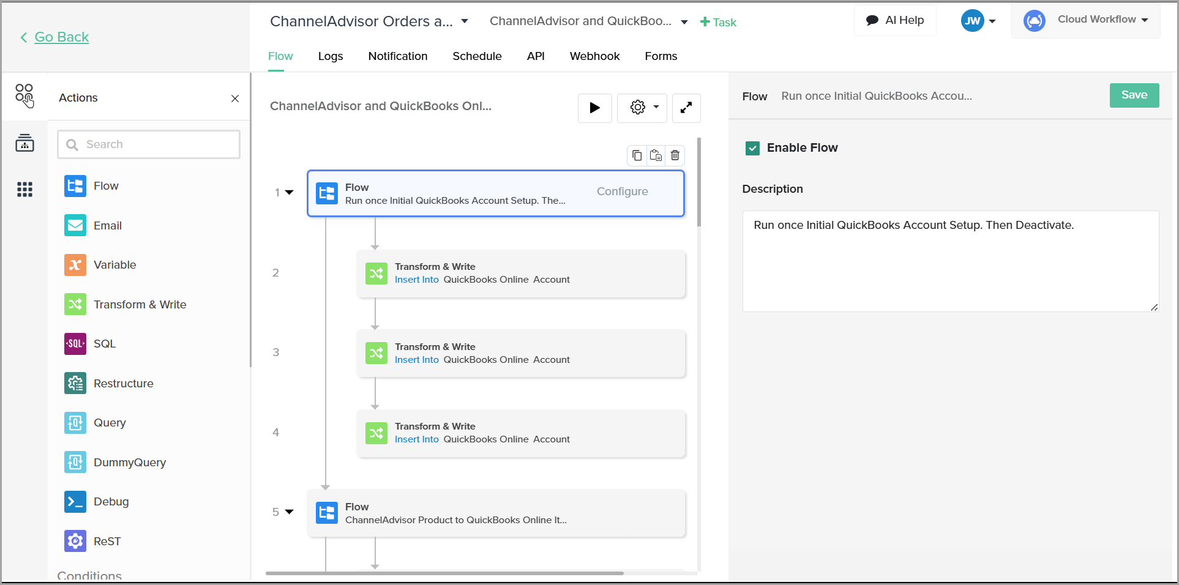Collapse step 1 flow expander arrow

(290, 193)
